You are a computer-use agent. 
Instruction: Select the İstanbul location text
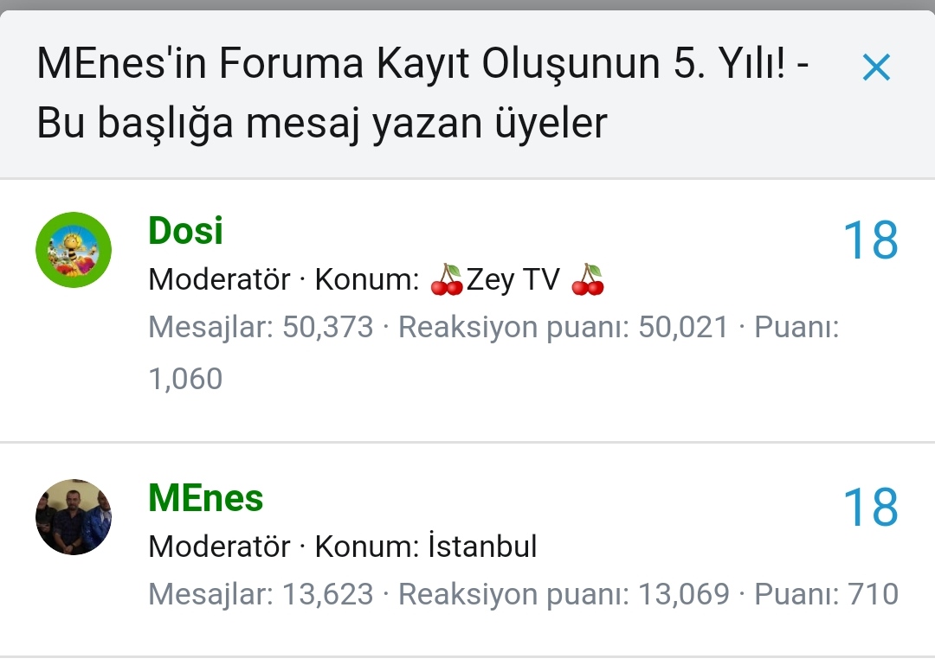[482, 547]
